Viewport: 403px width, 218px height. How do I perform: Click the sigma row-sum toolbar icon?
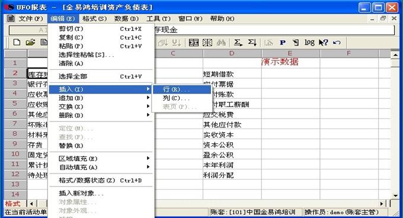(x=238, y=43)
